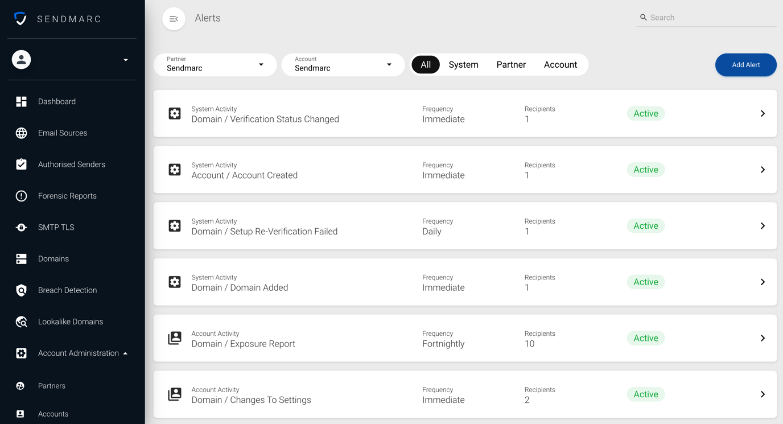Select the Partner filter tab
Image resolution: width=783 pixels, height=424 pixels.
[x=510, y=64]
